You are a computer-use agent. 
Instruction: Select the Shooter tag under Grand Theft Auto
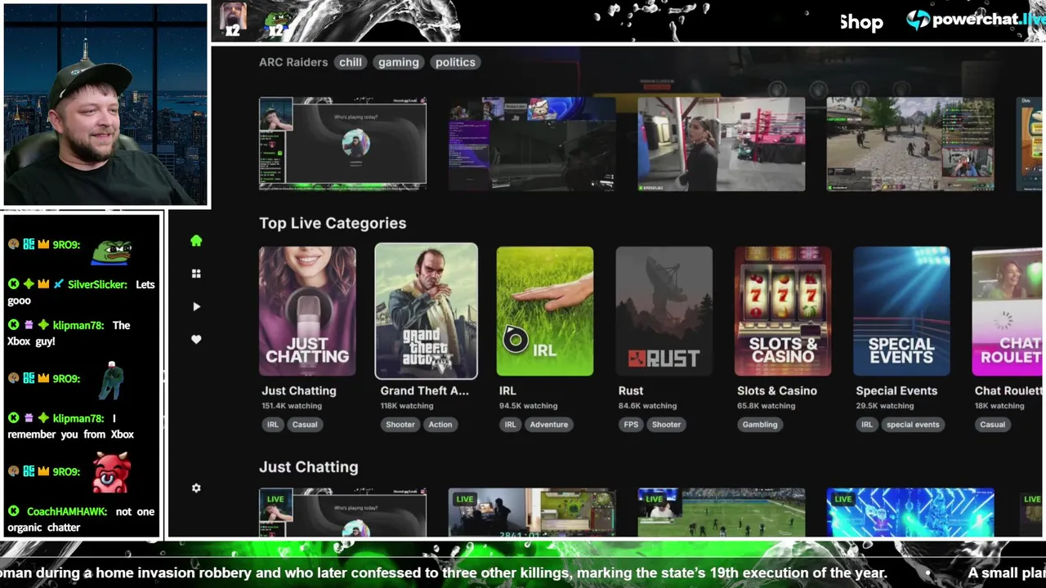[400, 424]
